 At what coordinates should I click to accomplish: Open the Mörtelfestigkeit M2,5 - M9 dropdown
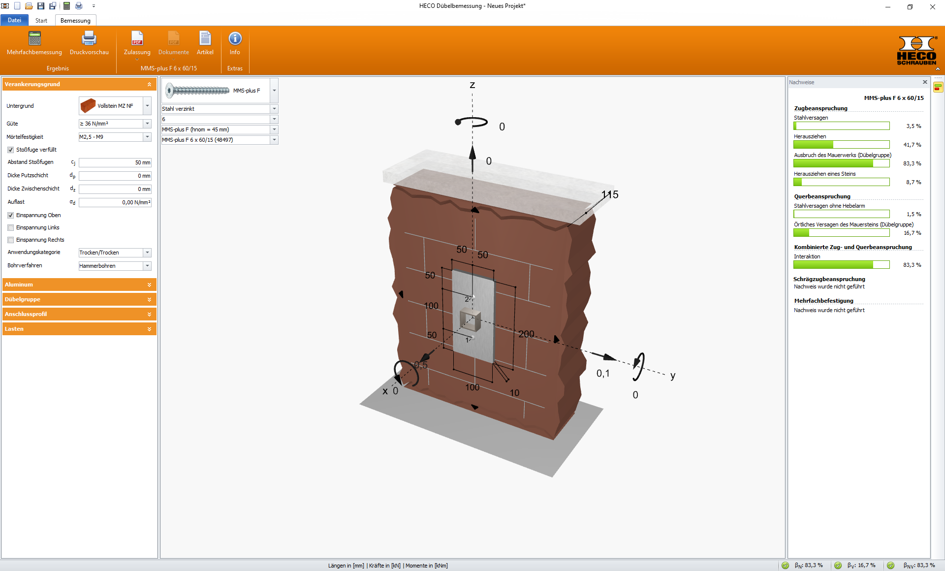point(147,137)
